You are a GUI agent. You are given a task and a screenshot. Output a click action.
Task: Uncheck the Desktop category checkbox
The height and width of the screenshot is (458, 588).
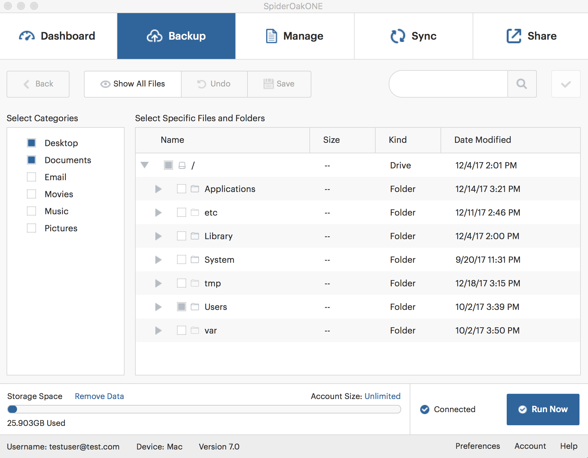point(31,143)
